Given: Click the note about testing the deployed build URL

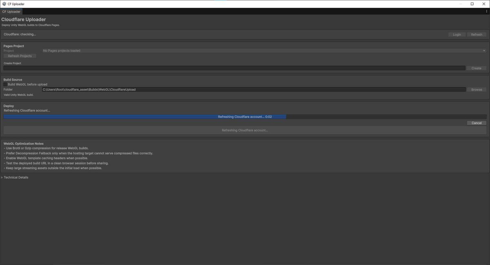Looking at the screenshot, I should [56, 163].
